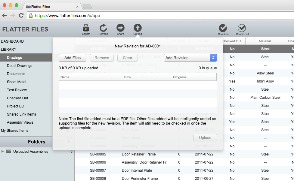Click the Remove button in dialog
Screen dimensions: 294x181
(x=102, y=58)
